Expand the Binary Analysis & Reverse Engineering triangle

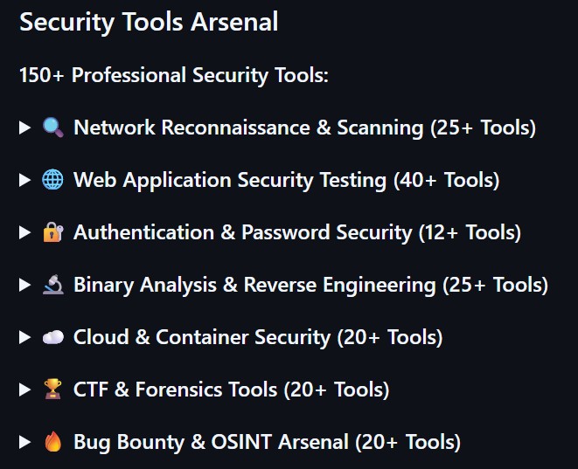[x=24, y=286]
